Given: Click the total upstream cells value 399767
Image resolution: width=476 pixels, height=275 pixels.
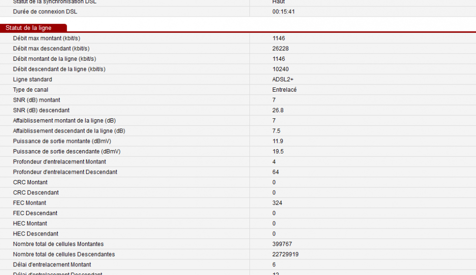Looking at the screenshot, I should pos(282,244).
